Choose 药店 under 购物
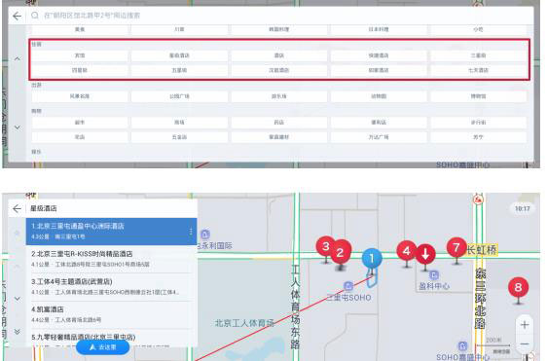 (x=279, y=123)
